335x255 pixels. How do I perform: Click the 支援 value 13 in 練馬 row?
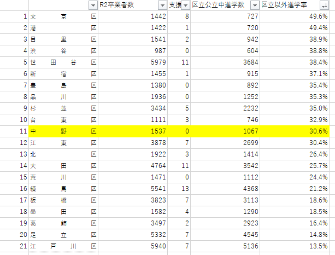179,189
